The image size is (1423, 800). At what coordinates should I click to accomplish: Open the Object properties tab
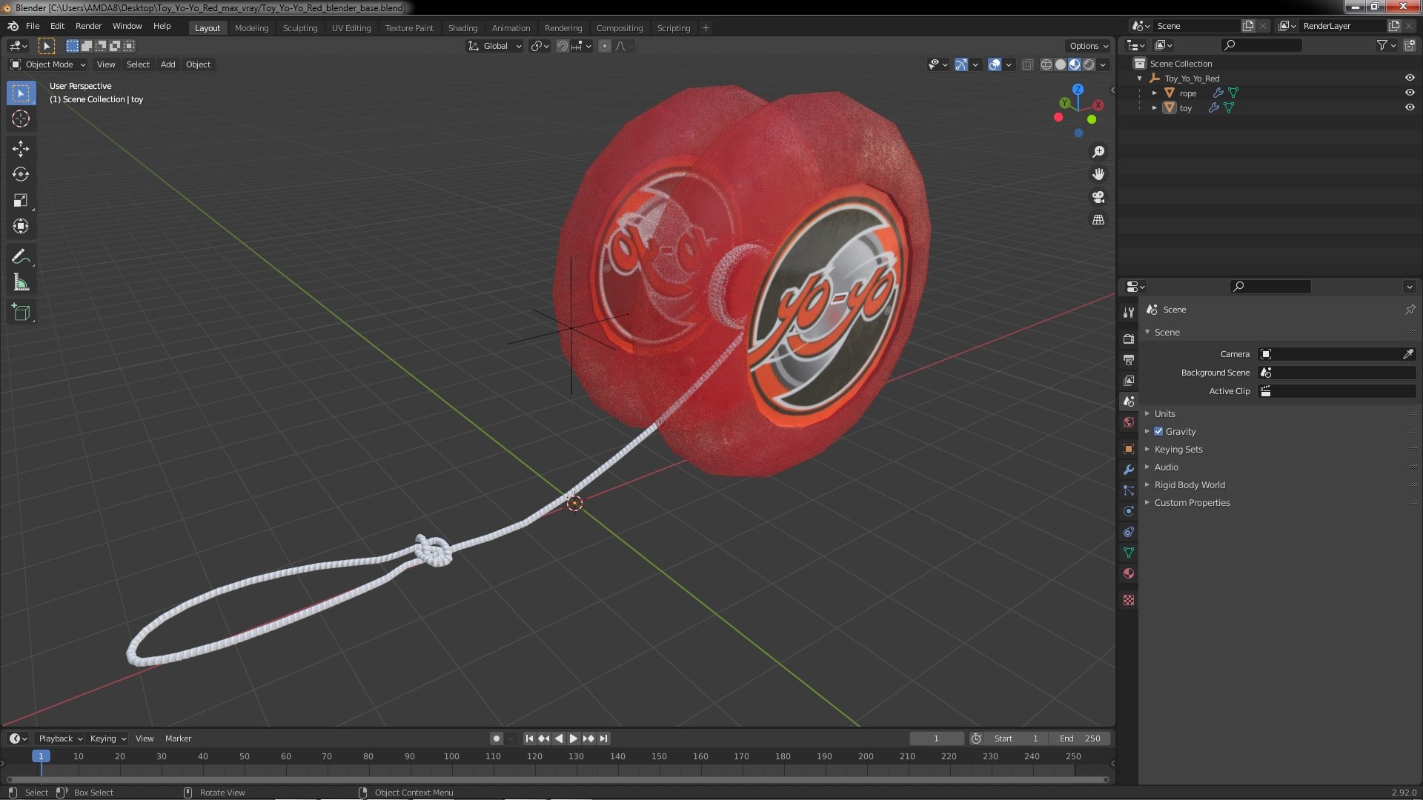[1129, 449]
